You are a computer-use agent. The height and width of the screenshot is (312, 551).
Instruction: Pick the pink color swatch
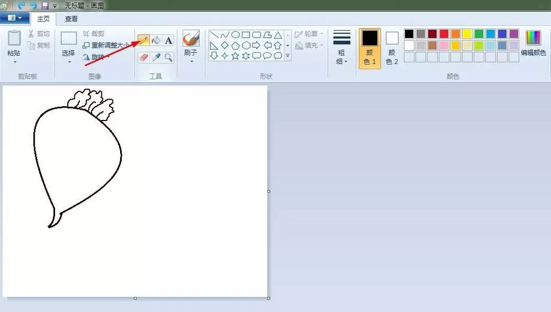pos(444,45)
